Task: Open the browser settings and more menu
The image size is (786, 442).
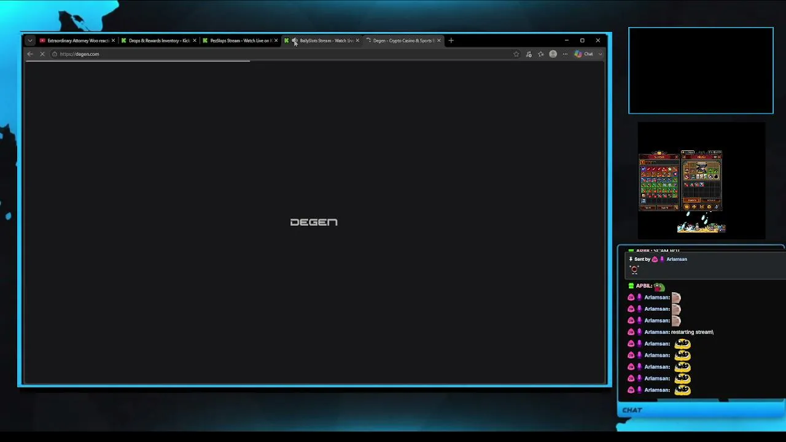Action: [565, 54]
